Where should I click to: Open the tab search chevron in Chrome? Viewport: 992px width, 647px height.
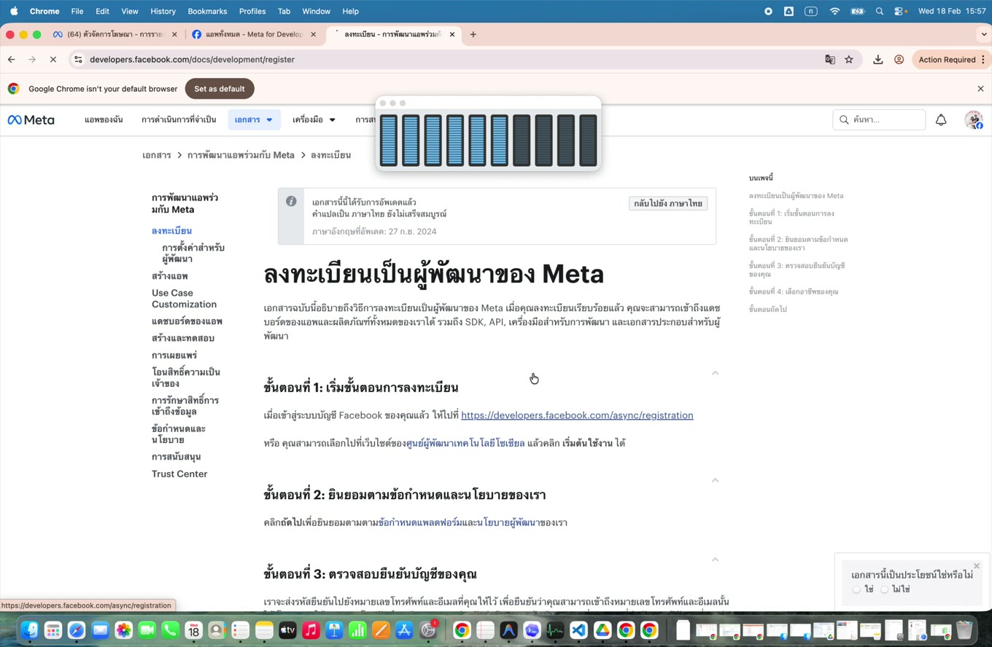[984, 34]
